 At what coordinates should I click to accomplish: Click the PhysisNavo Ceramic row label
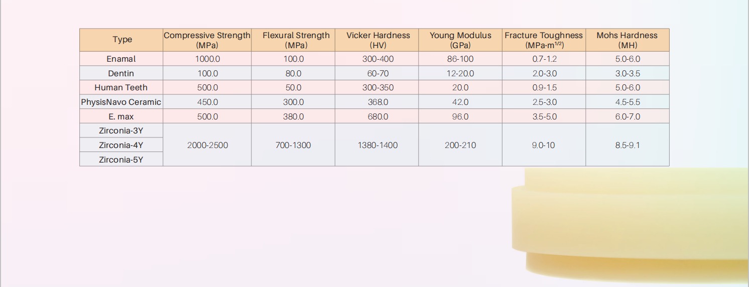pos(121,102)
